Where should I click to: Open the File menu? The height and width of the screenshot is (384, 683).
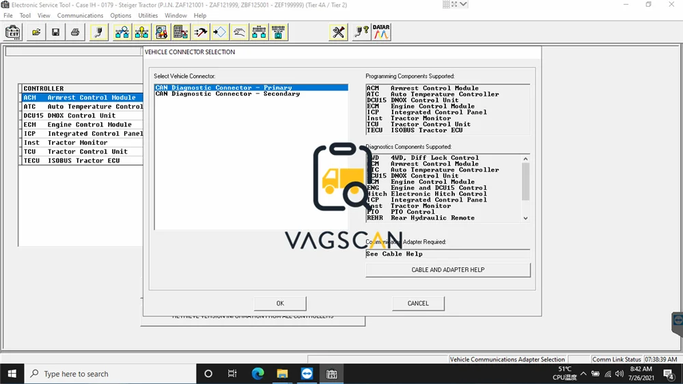tap(8, 15)
